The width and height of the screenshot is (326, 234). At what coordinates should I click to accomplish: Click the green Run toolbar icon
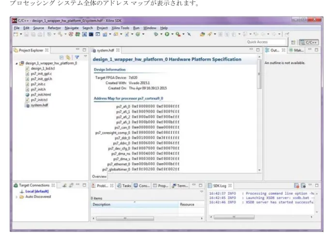pyautogui.click(x=167, y=34)
